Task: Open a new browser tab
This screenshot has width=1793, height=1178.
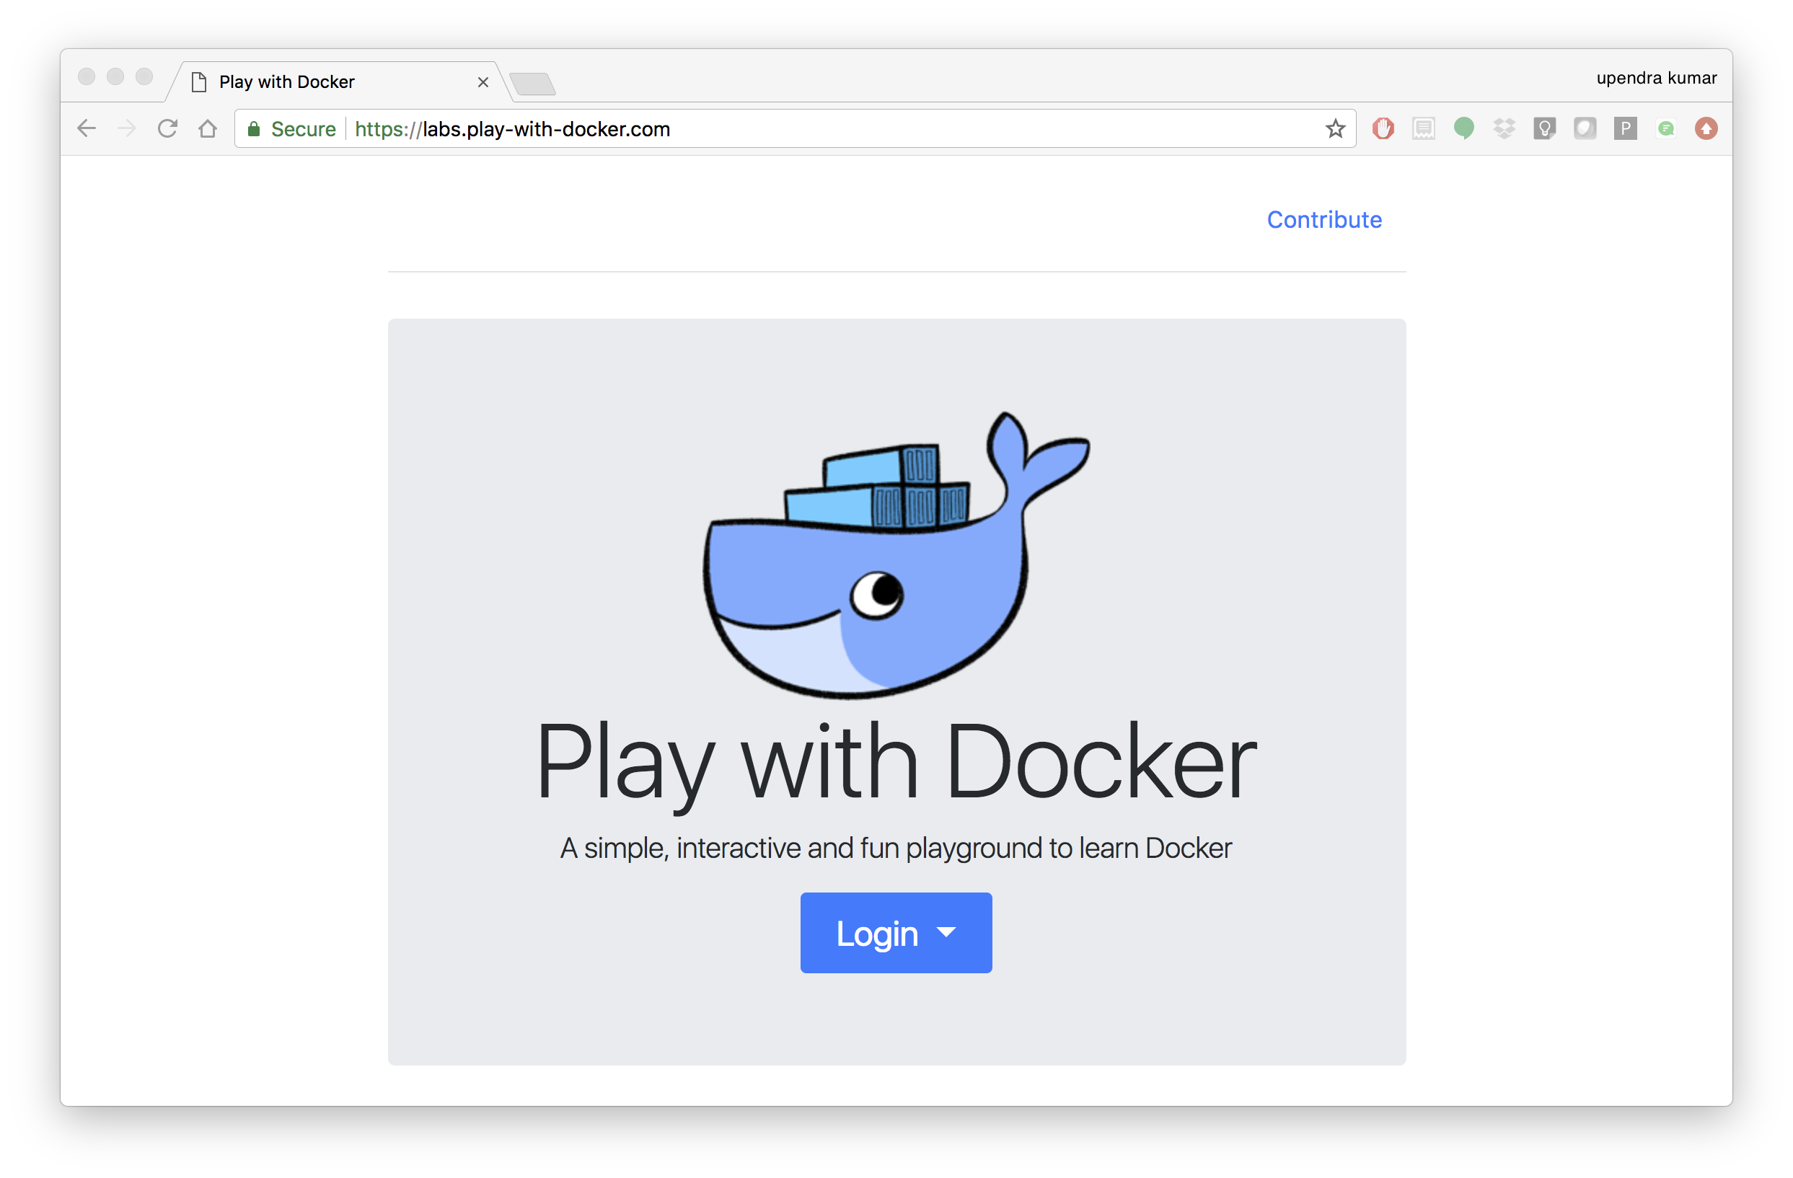Action: click(532, 84)
